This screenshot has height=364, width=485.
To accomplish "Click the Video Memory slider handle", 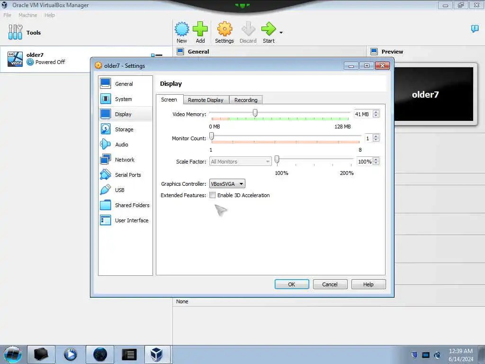I will 255,113.
